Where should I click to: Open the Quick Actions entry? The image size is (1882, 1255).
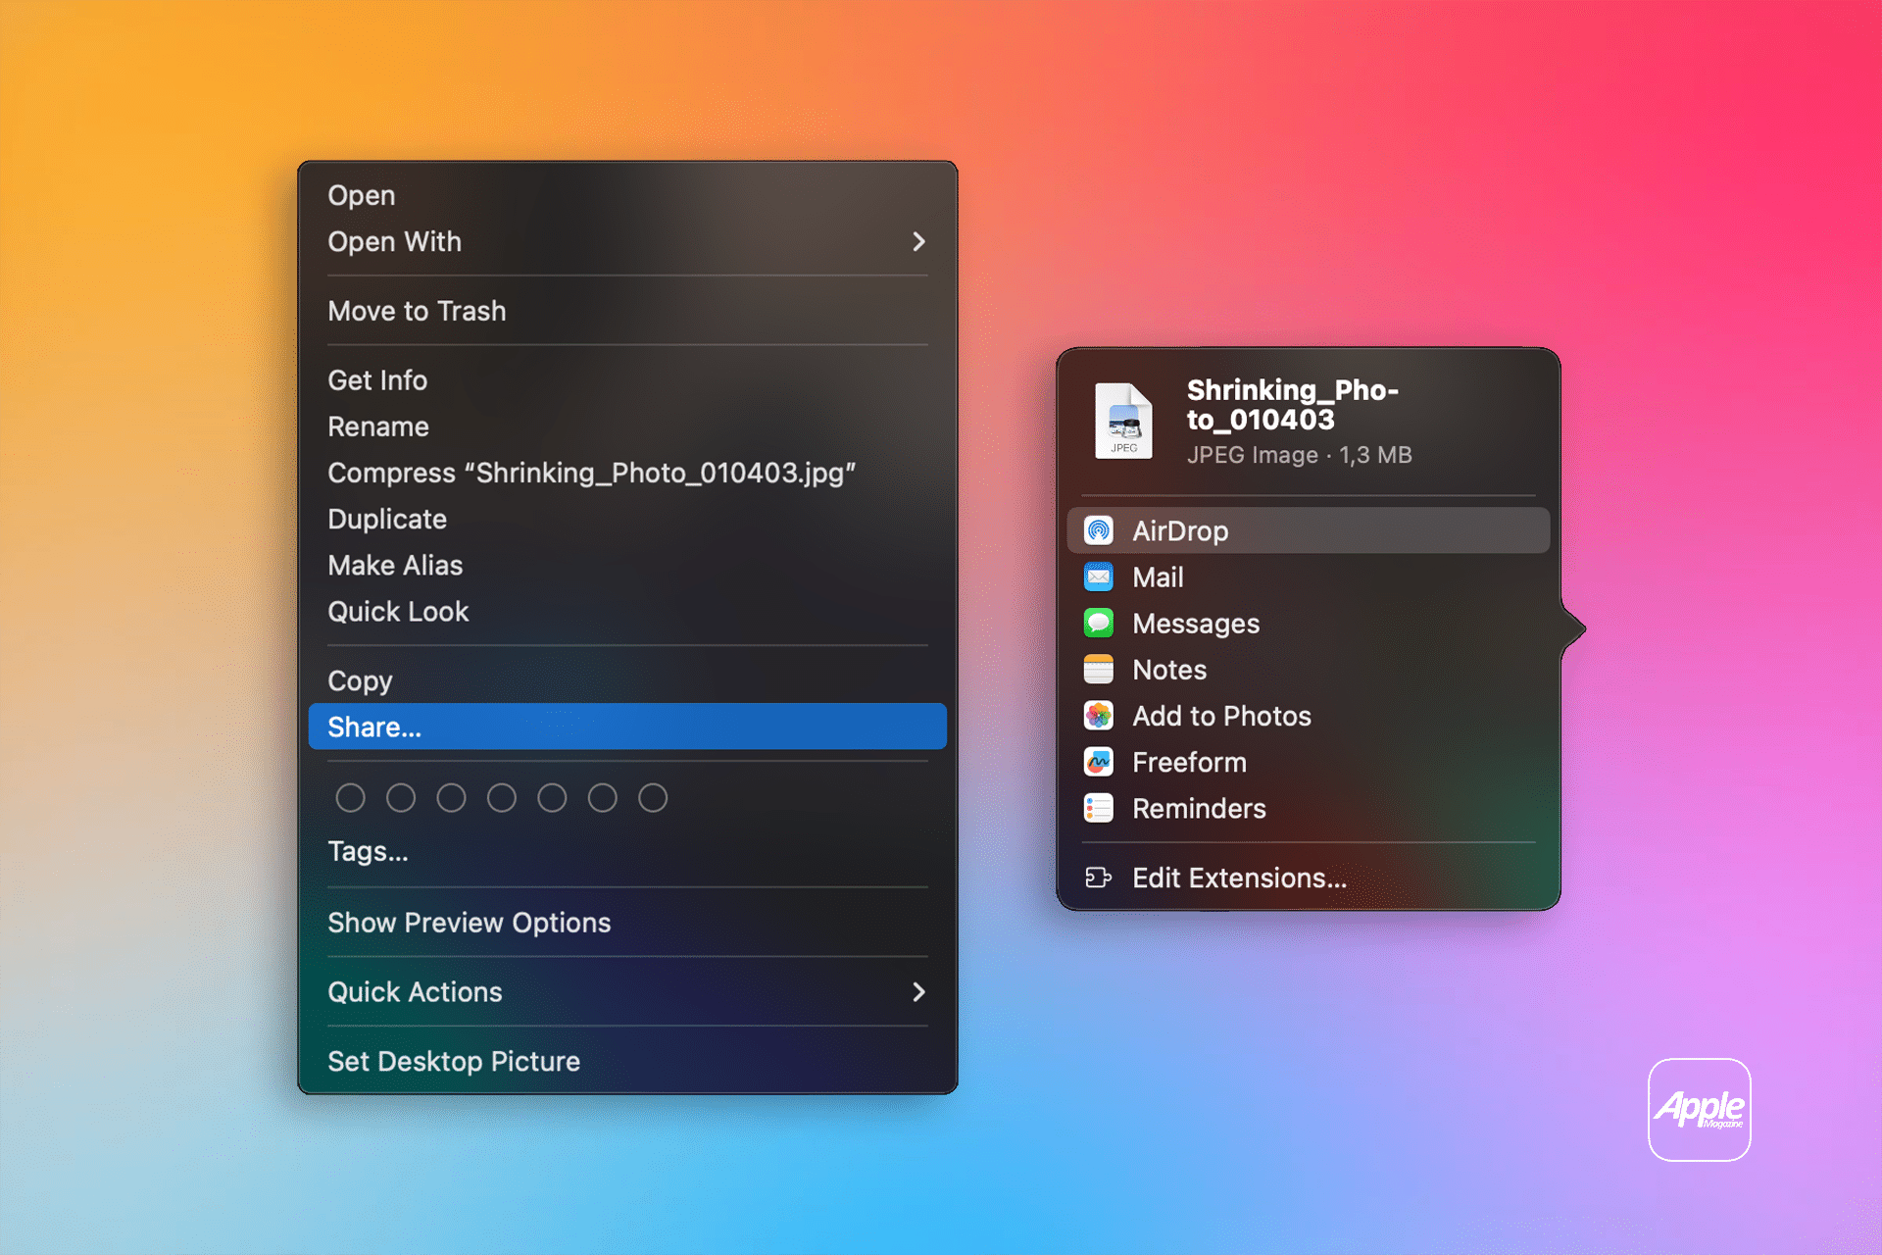tap(627, 991)
